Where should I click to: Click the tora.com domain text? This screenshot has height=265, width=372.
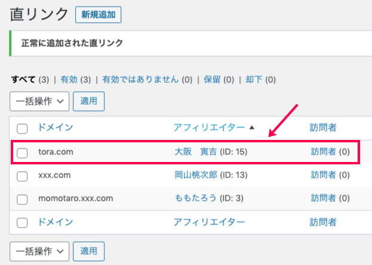pos(56,152)
